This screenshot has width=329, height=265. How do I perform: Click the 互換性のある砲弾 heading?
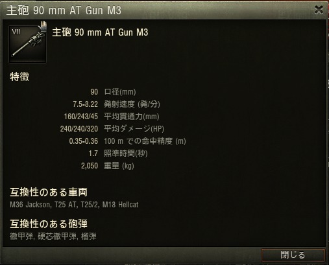(x=49, y=224)
